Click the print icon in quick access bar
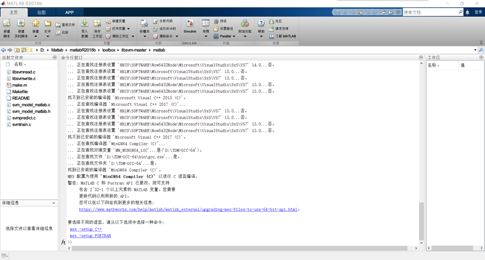Image resolution: width=485 pixels, height=260 pixels. point(383,12)
